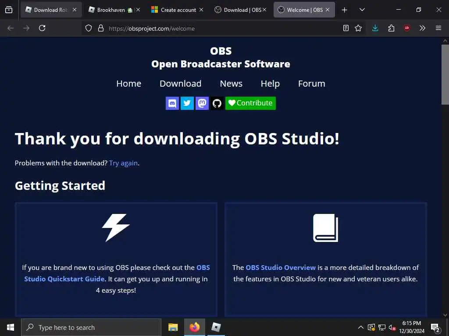Open Roblox from the taskbar
Screen dimensions: 449x336
(x=216, y=327)
